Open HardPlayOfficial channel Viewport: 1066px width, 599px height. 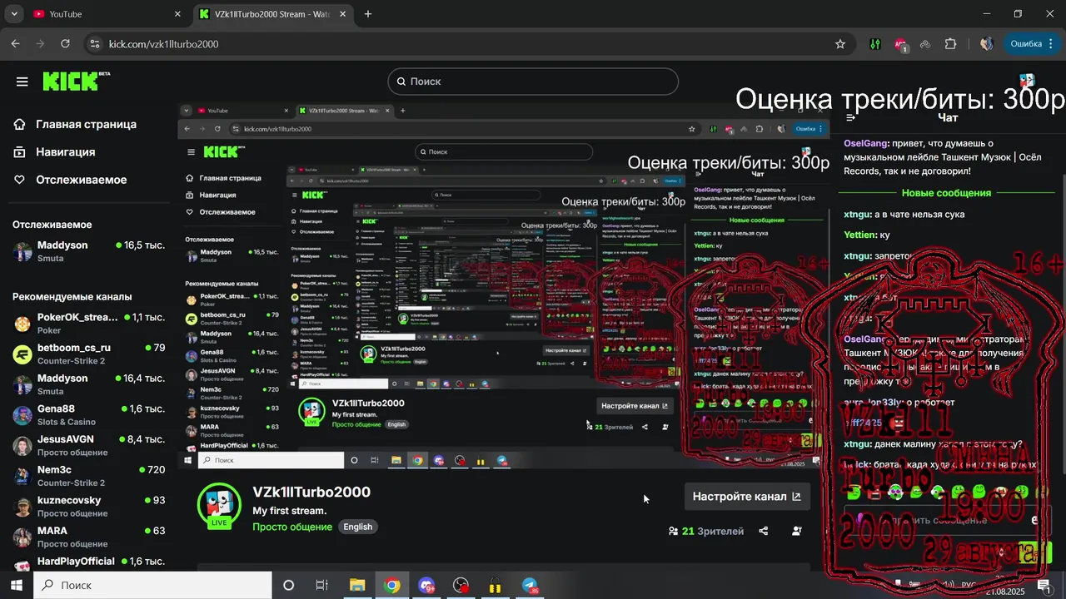(x=89, y=562)
